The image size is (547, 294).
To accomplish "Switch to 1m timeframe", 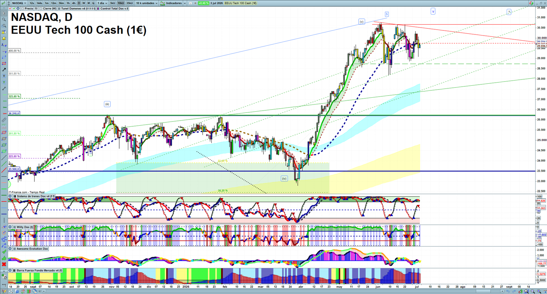I will click(x=47, y=3).
